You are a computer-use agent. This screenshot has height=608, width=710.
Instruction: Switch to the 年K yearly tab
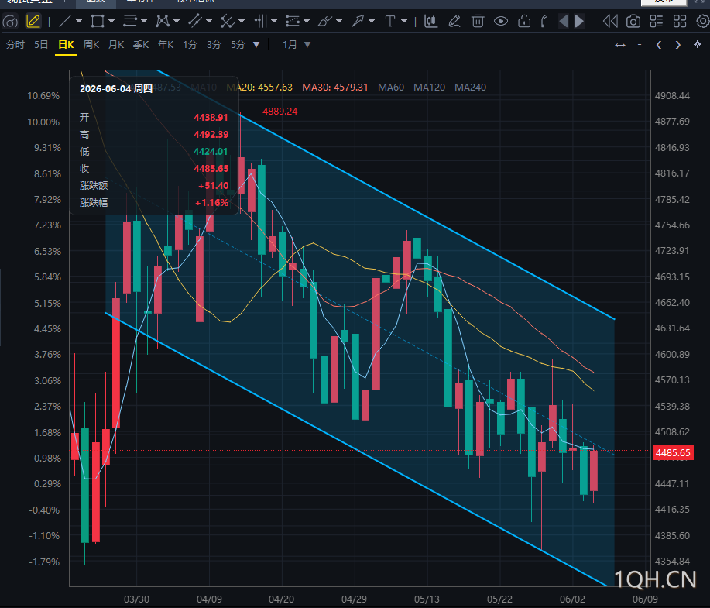[x=166, y=45]
